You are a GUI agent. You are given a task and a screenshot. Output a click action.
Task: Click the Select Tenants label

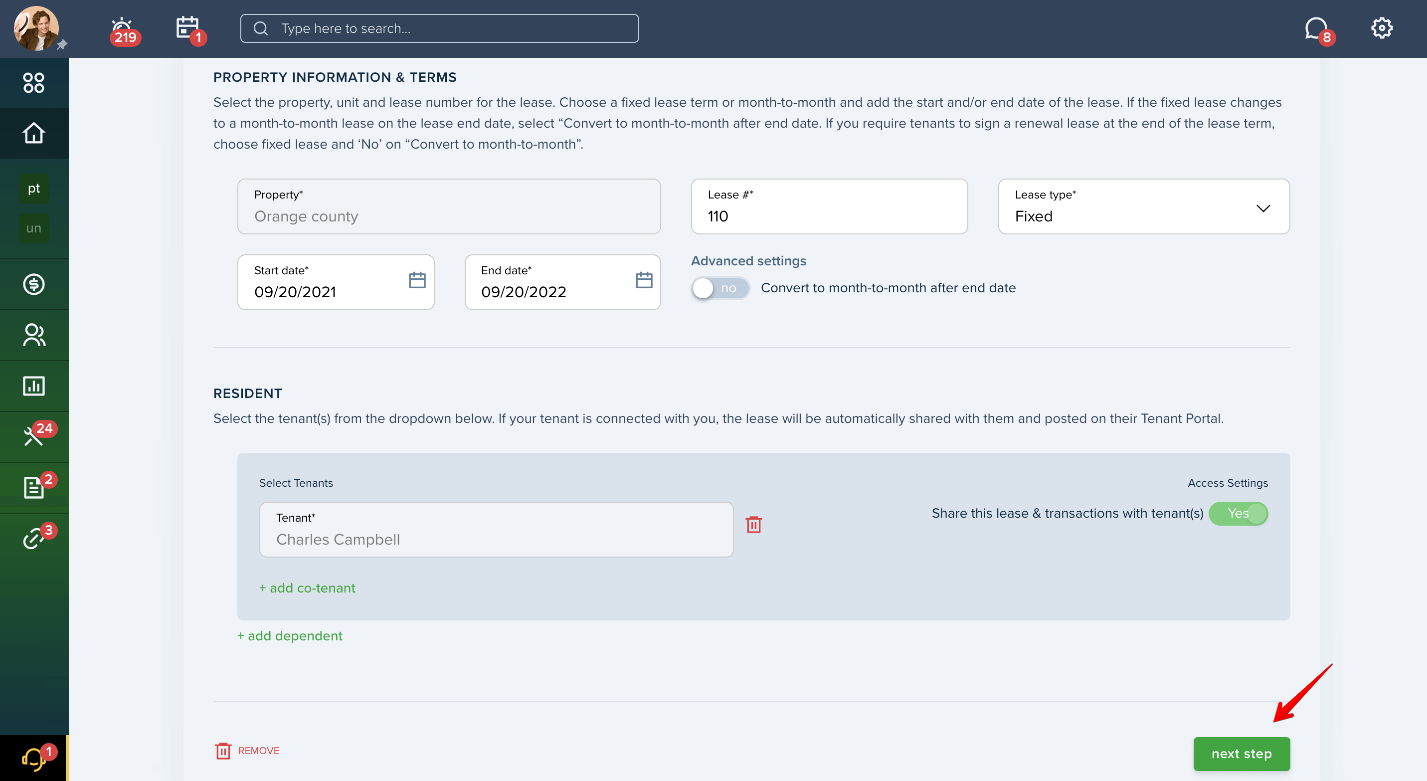pos(296,483)
